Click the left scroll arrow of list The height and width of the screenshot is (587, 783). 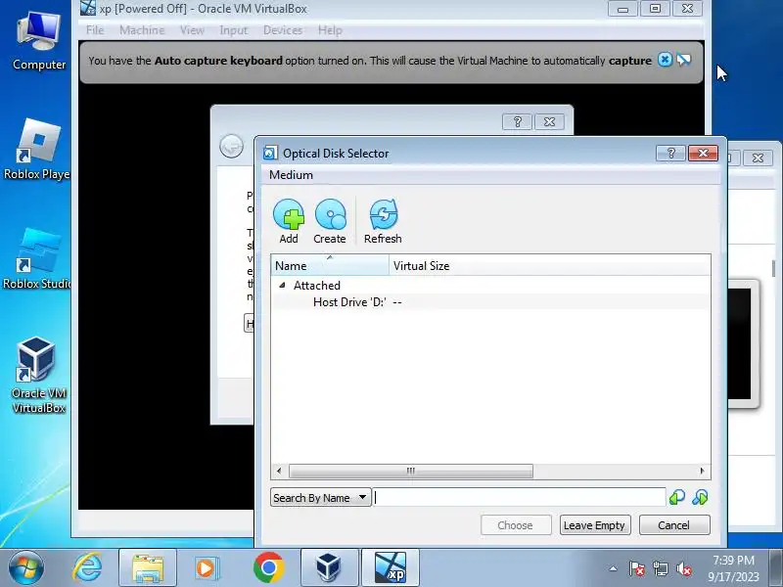[x=279, y=471]
